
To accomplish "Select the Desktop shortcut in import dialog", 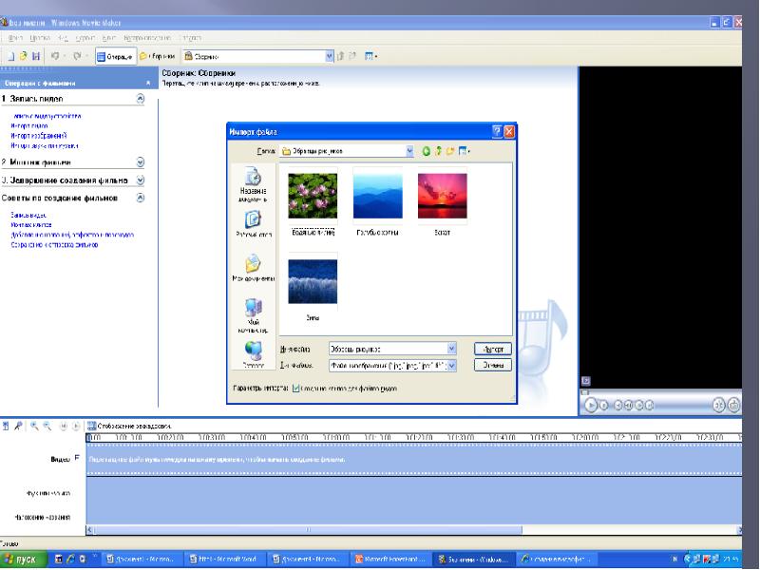I will [252, 221].
